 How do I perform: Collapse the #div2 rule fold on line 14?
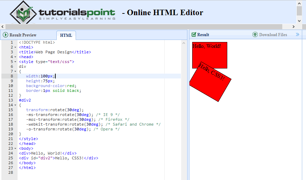point(15,105)
